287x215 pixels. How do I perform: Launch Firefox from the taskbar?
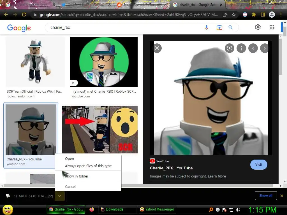(x=92, y=209)
